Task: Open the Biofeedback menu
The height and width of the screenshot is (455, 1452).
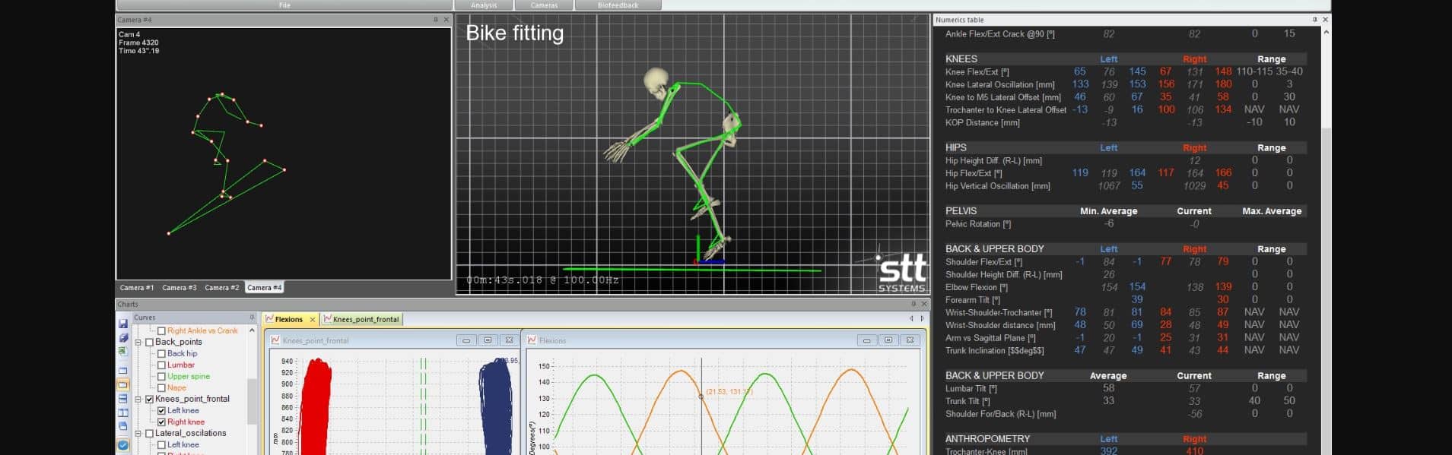Action: 618,5
